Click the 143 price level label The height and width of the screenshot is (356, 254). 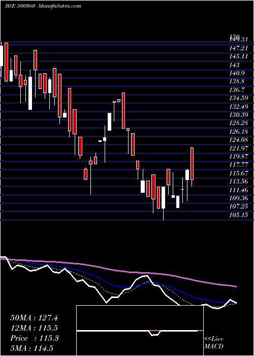(234, 65)
